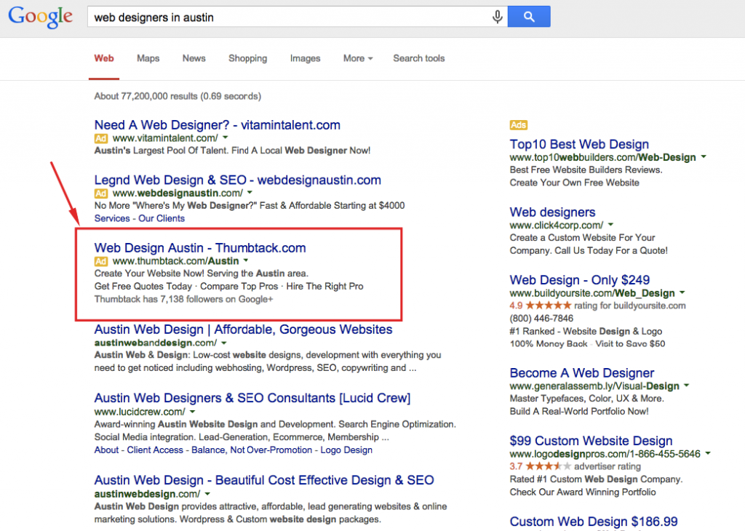Viewport: 745px width, 531px height.
Task: Expand arrow next to austinwebanddesign.com URL
Action: point(224,343)
